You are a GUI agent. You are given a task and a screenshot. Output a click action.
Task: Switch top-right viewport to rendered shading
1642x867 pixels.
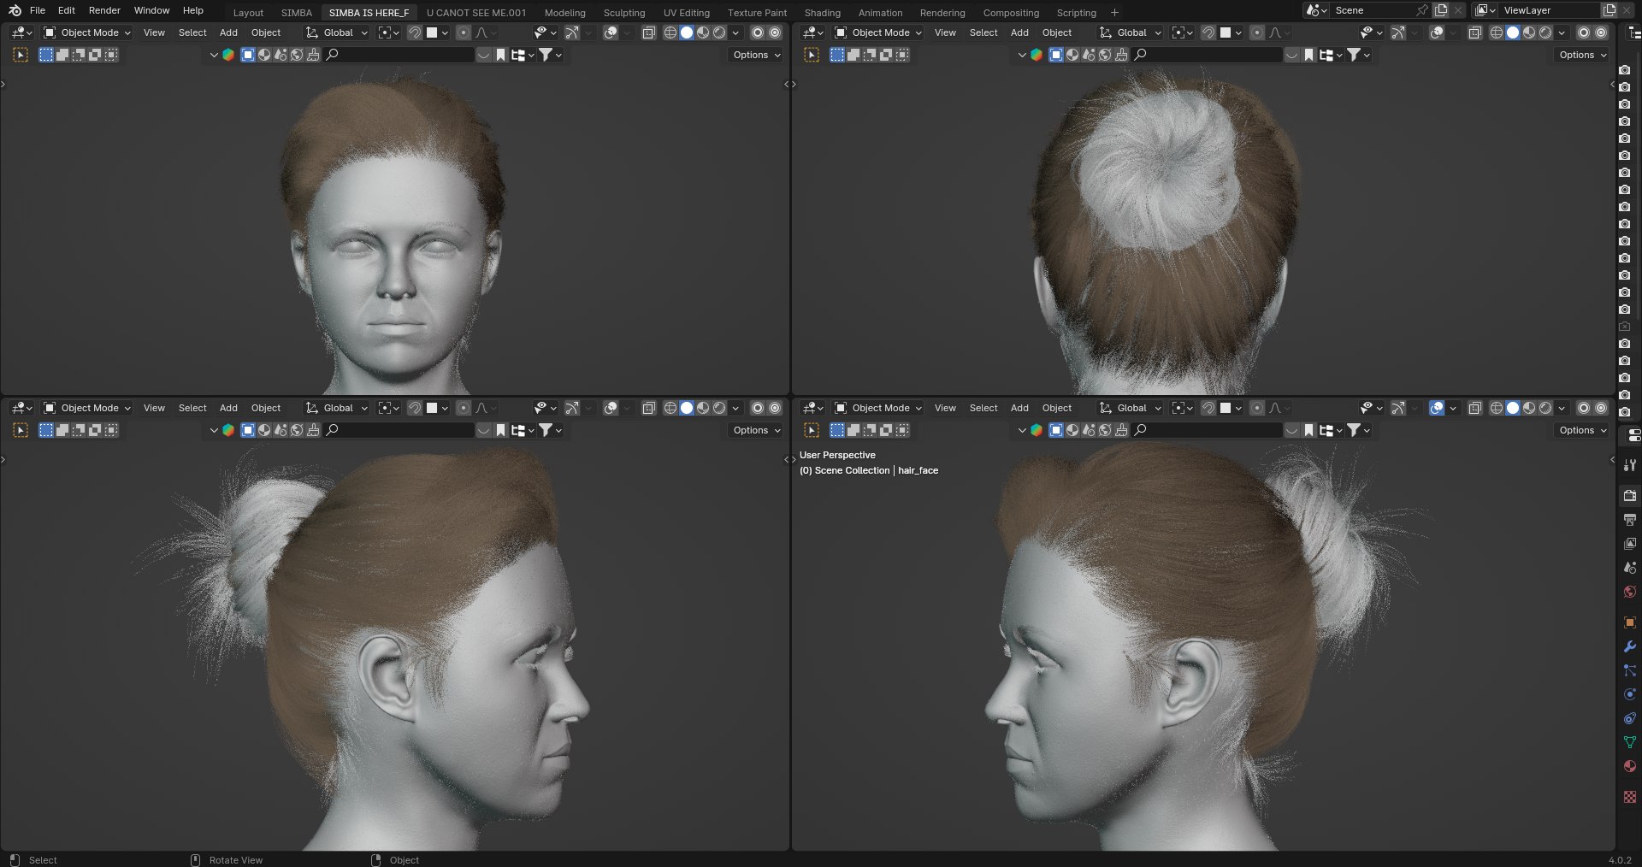pyautogui.click(x=1545, y=32)
